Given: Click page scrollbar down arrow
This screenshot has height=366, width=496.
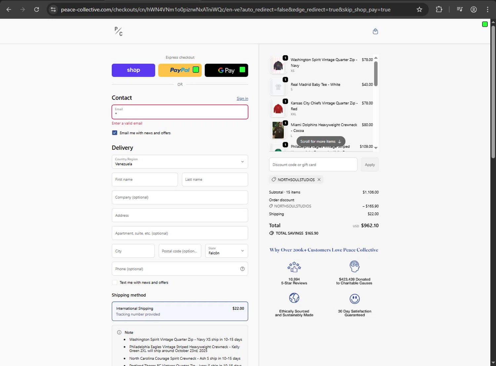Looking at the screenshot, I should pyautogui.click(x=493, y=363).
